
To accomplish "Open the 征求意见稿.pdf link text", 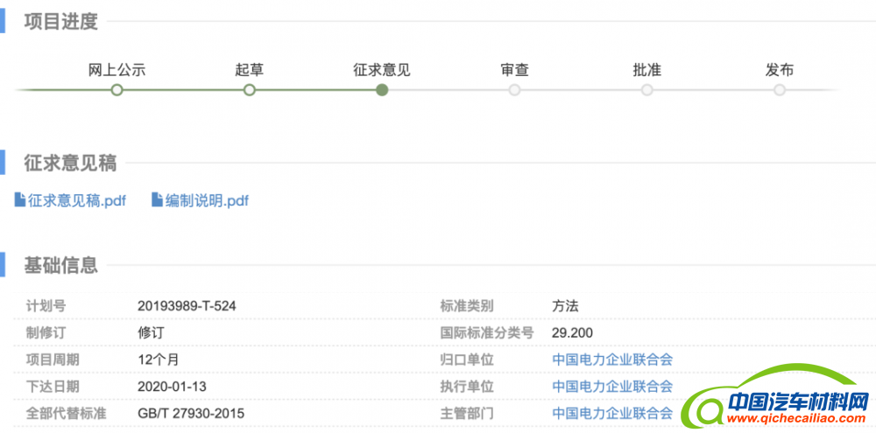I will coord(77,200).
